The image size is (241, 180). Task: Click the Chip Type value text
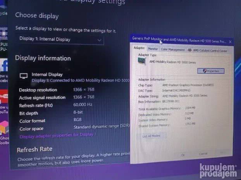click(x=188, y=85)
